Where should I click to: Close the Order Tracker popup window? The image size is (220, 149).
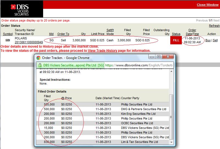tap(168, 57)
